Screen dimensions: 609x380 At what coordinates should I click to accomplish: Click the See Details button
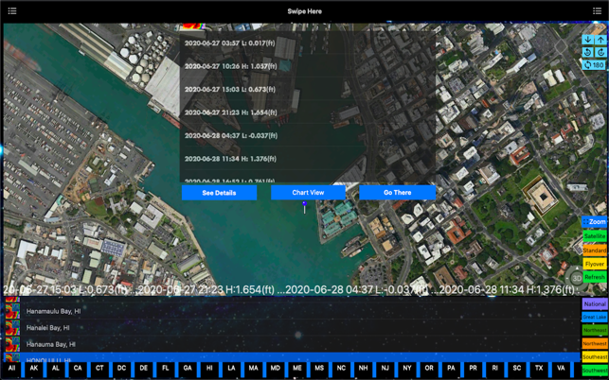click(219, 193)
